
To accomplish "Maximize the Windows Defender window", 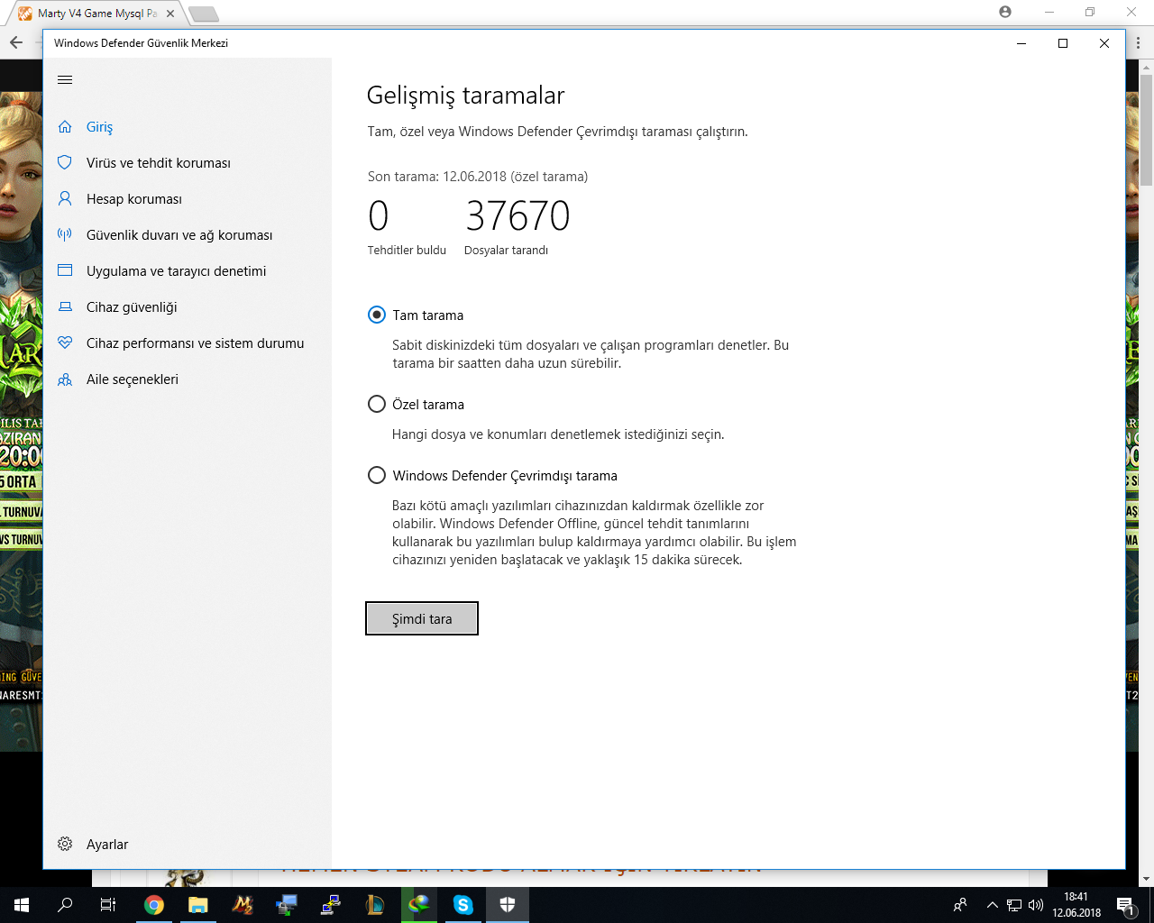I will coord(1063,43).
